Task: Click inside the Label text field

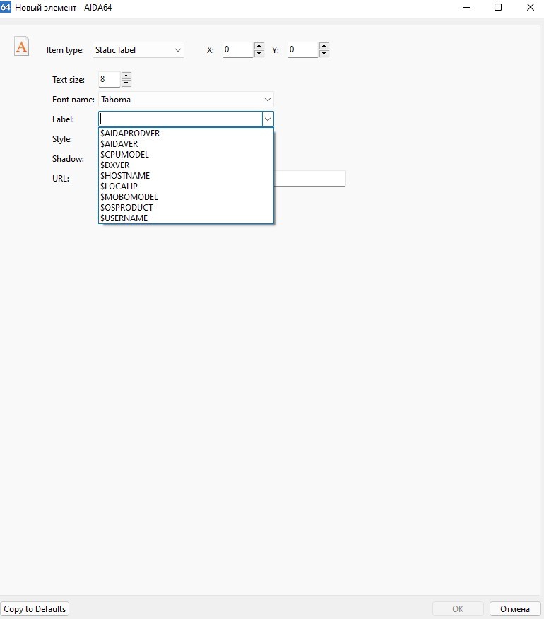Action: click(x=180, y=119)
